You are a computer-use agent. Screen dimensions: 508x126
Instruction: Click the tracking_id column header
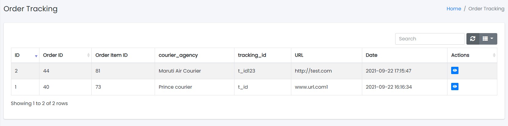click(252, 55)
